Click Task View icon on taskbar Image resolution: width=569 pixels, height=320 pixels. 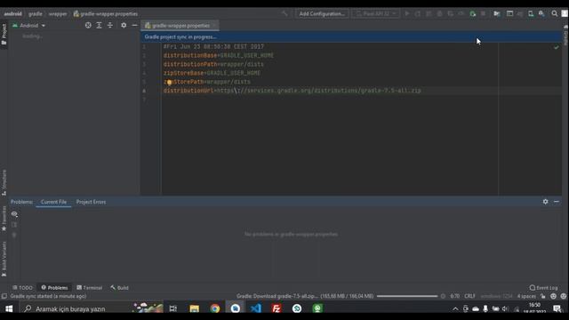point(173,308)
